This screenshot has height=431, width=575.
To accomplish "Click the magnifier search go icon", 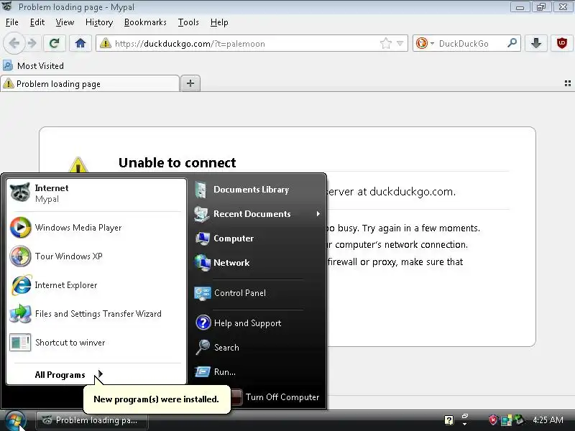I will tap(512, 43).
